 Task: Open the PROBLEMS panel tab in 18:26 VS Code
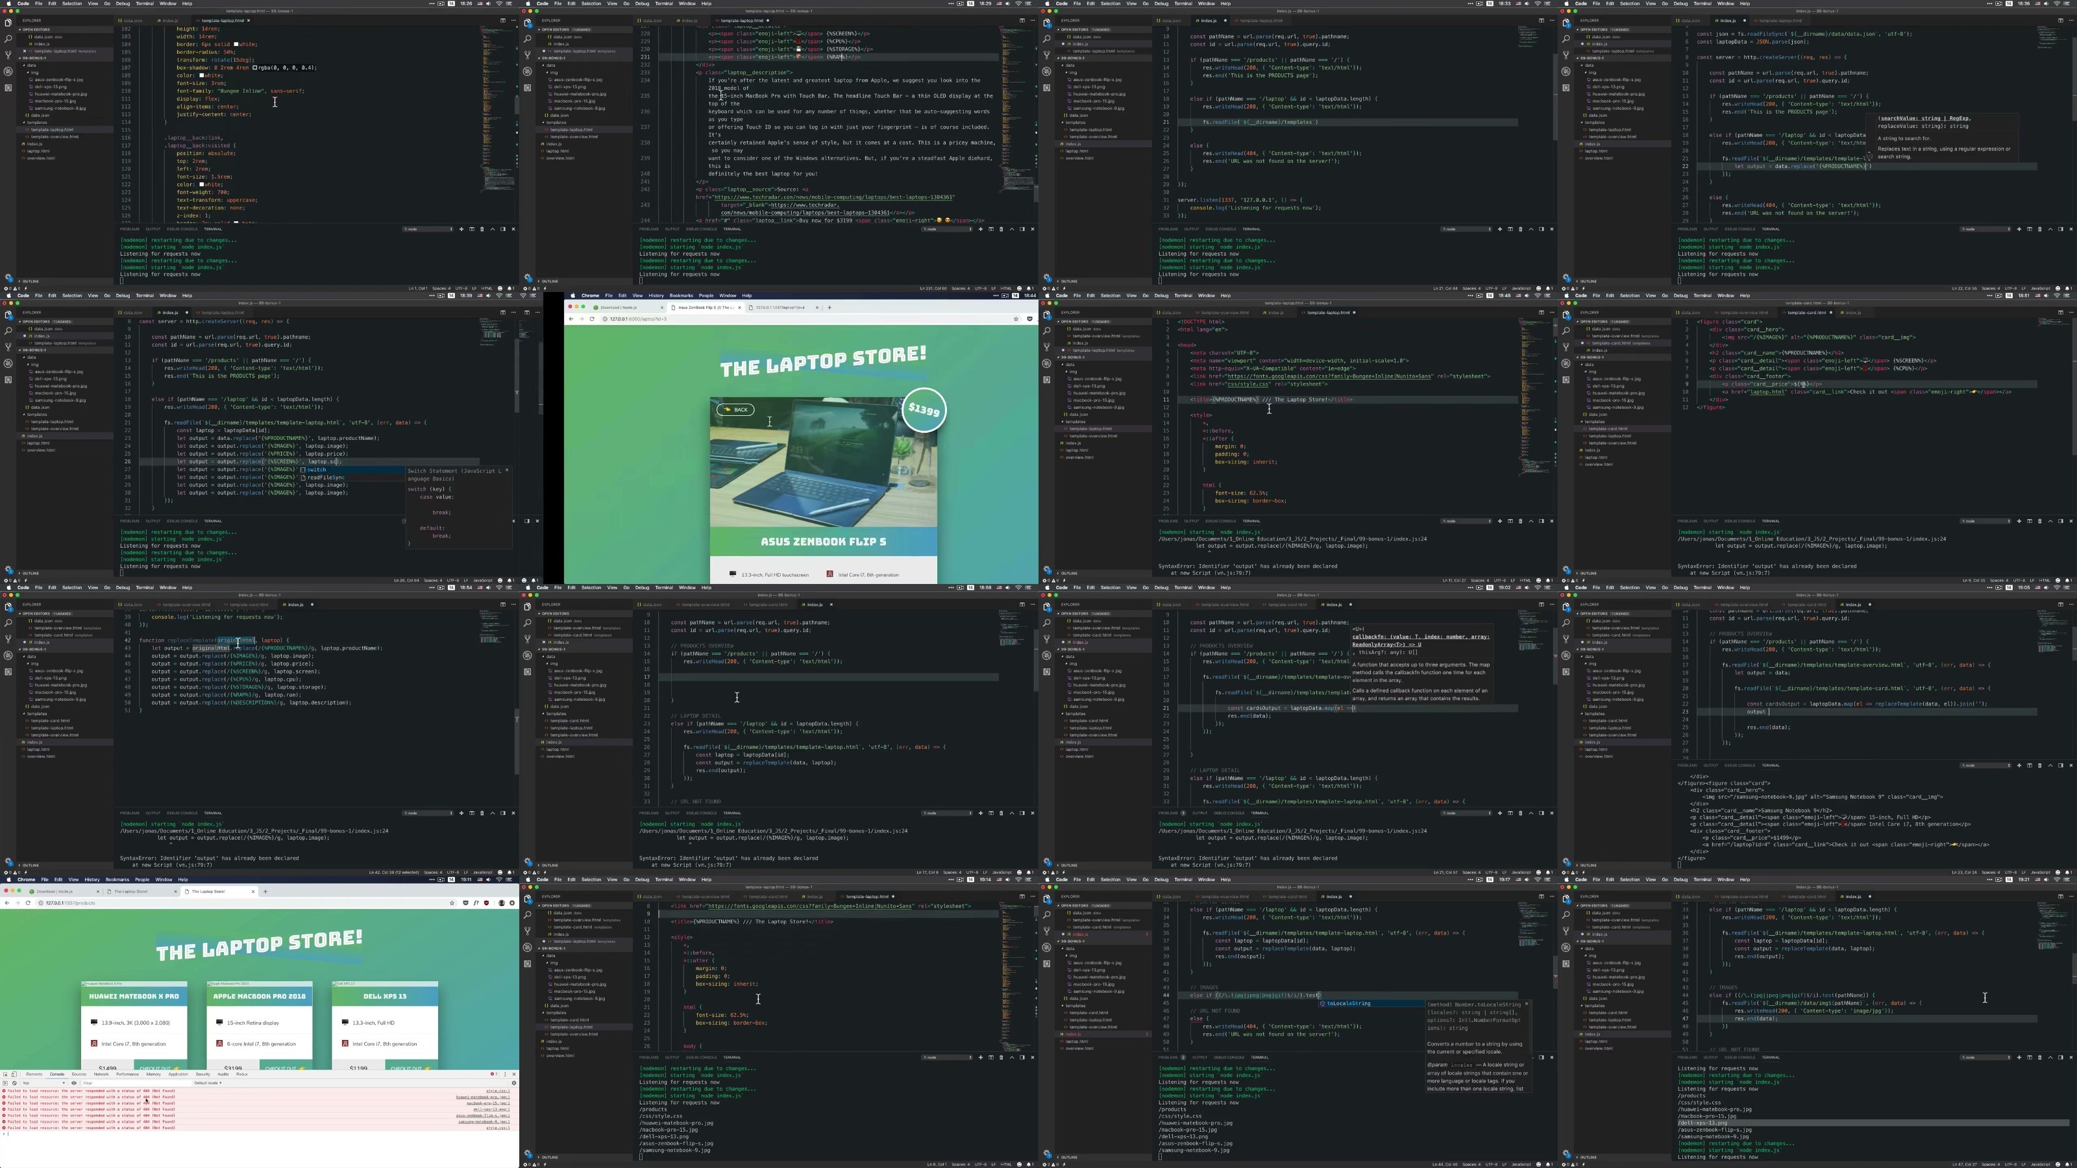[130, 229]
